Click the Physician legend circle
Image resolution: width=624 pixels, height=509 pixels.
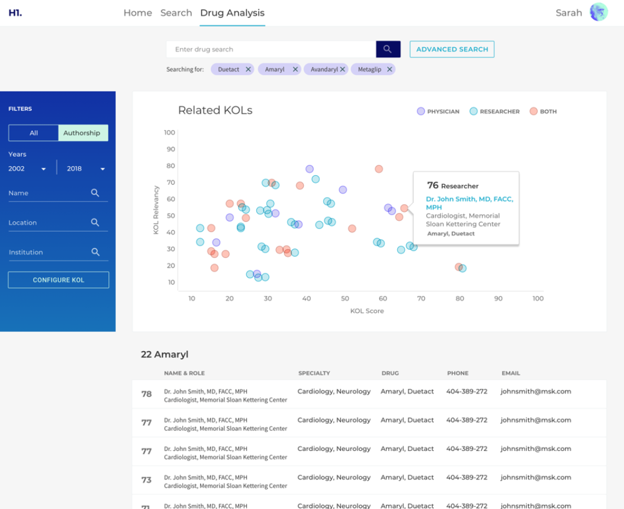pos(421,111)
